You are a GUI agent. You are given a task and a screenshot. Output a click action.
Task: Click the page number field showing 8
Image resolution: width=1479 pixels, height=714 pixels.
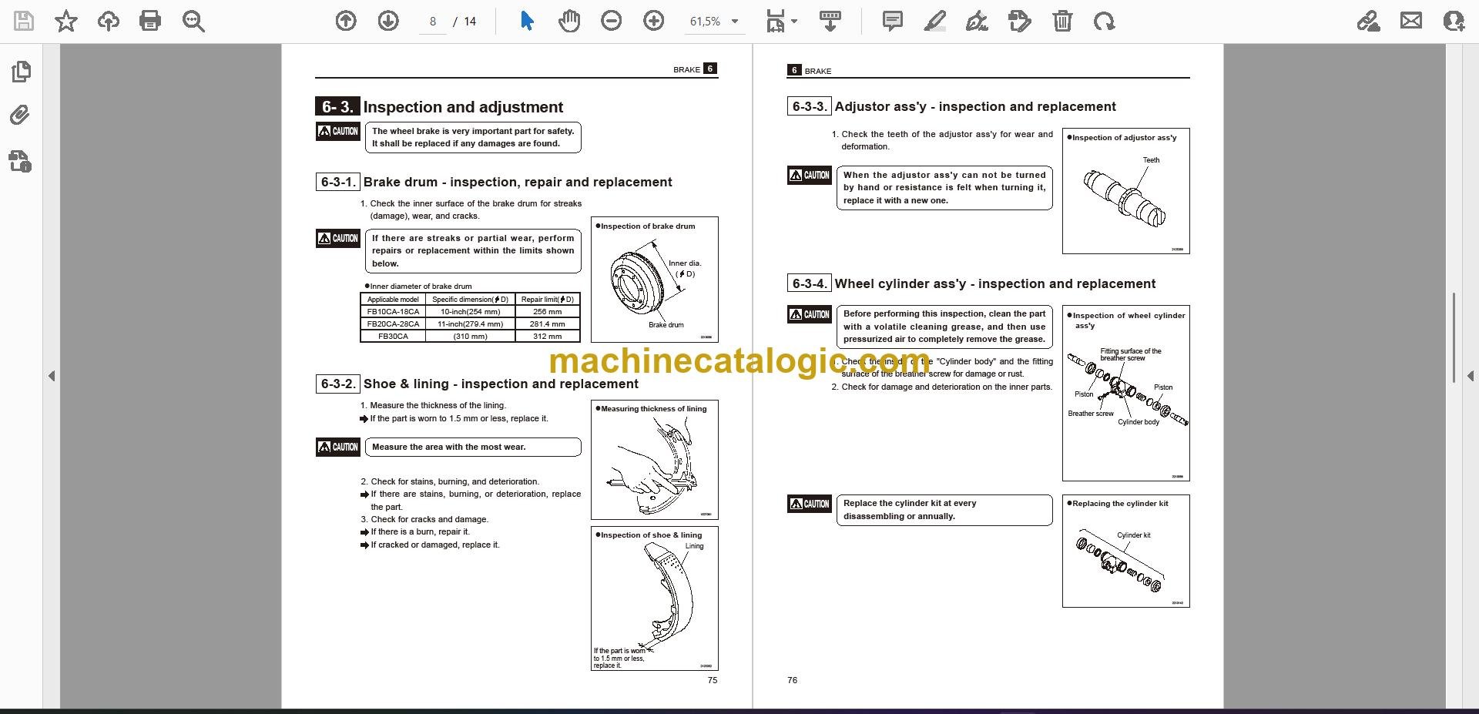click(x=433, y=22)
